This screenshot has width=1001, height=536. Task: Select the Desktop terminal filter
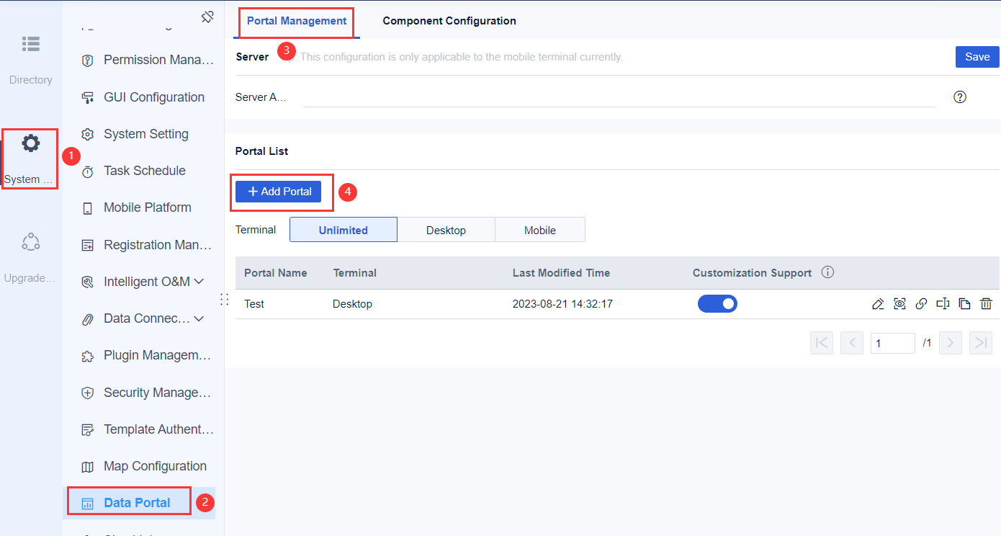click(x=446, y=229)
